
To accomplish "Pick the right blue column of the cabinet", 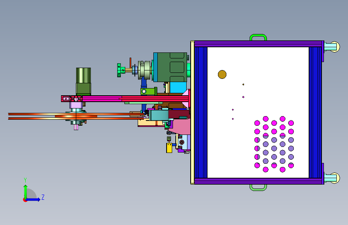I will coord(315,112).
